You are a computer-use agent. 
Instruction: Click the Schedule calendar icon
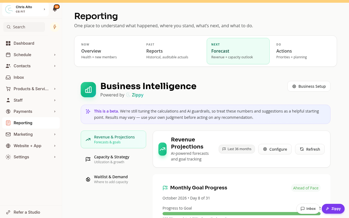pyautogui.click(x=8, y=55)
